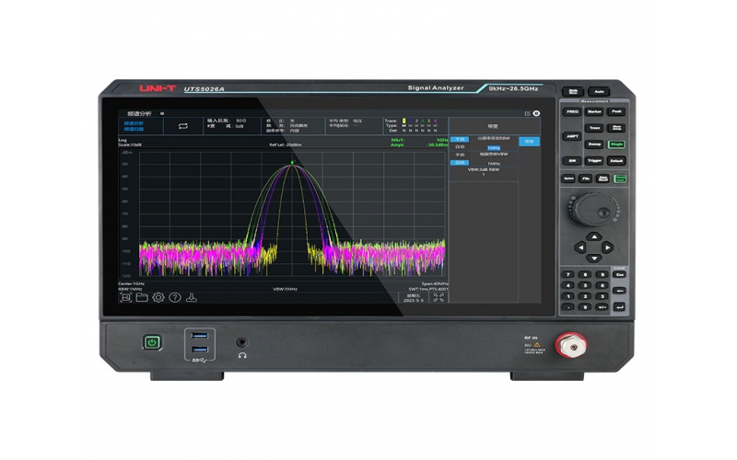The width and height of the screenshot is (737, 460).
Task: Push the Esc key
Action: [x=619, y=274]
